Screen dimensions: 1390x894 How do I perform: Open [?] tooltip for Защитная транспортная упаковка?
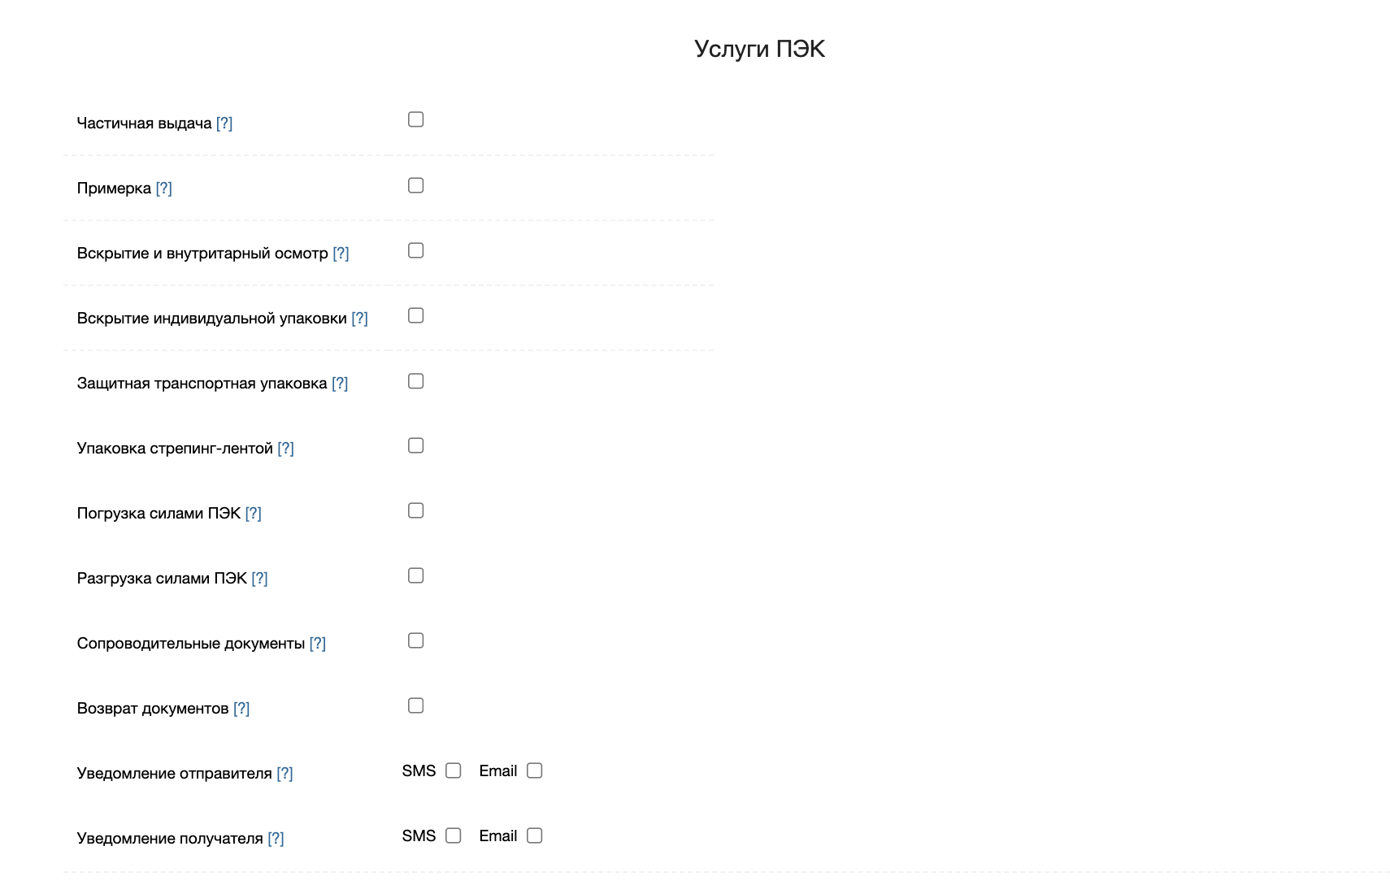pyautogui.click(x=340, y=384)
